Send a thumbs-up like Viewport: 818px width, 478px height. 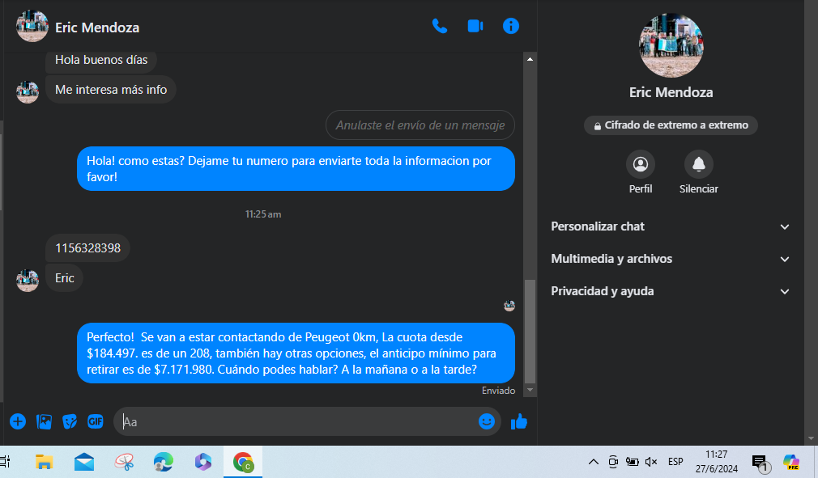(x=519, y=421)
